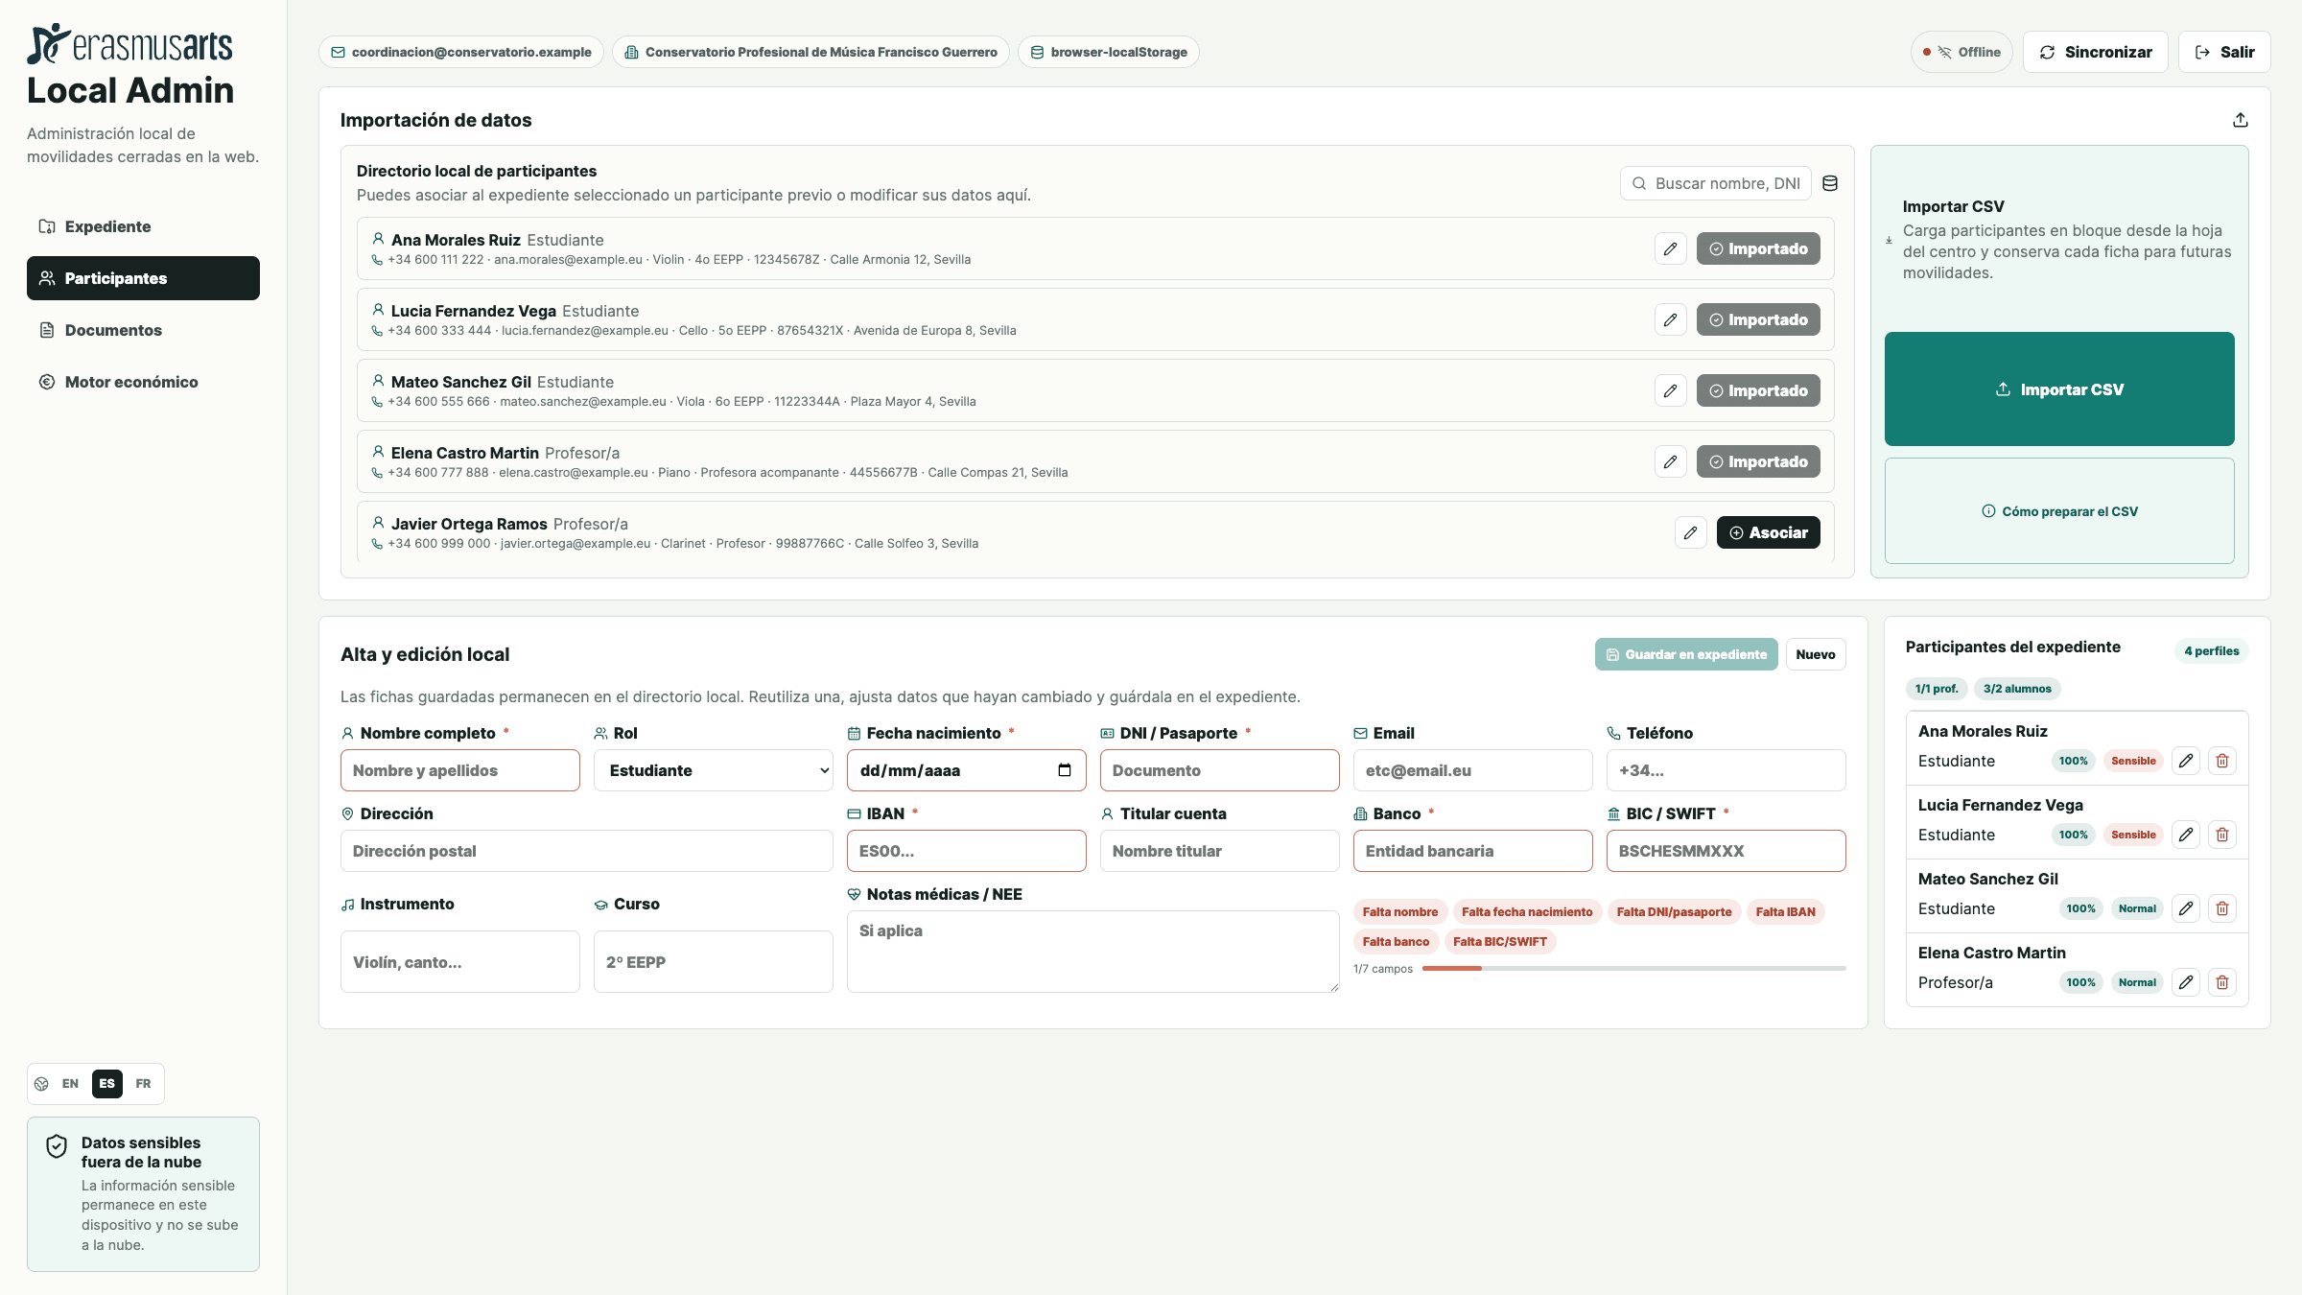The image size is (2302, 1295).
Task: Remove Elena Castro Martin with trash icon
Action: click(x=2221, y=982)
